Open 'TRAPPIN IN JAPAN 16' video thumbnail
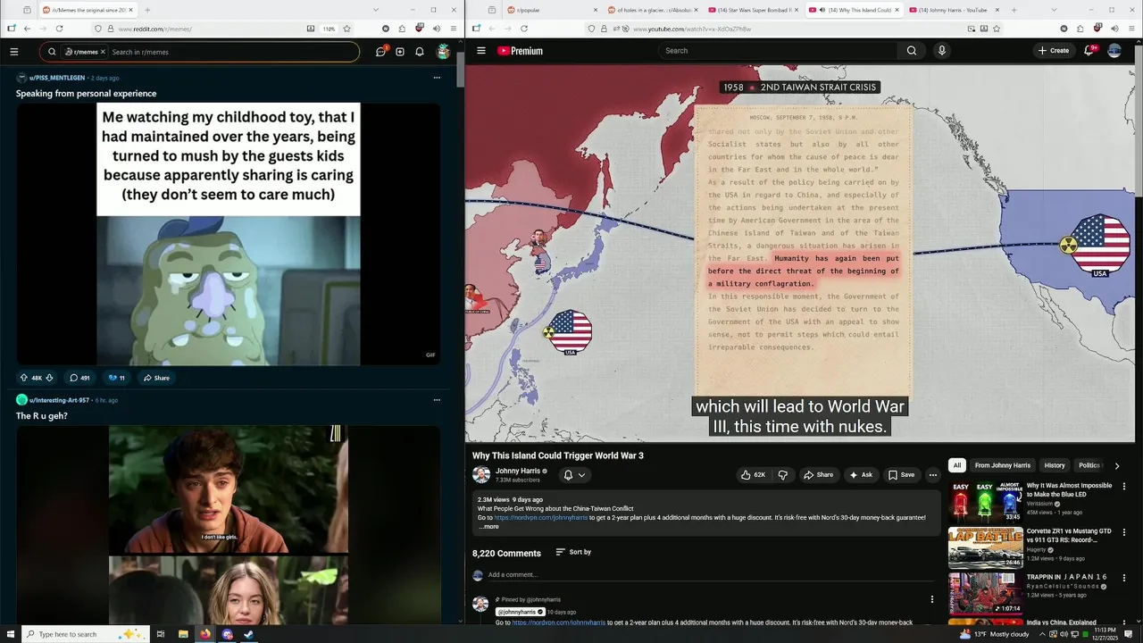 point(985,593)
